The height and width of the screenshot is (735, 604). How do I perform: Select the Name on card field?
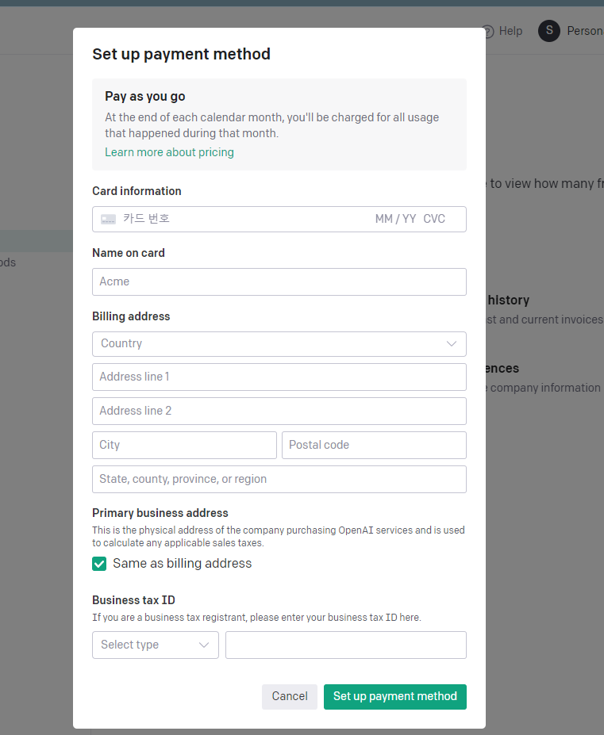tap(279, 281)
